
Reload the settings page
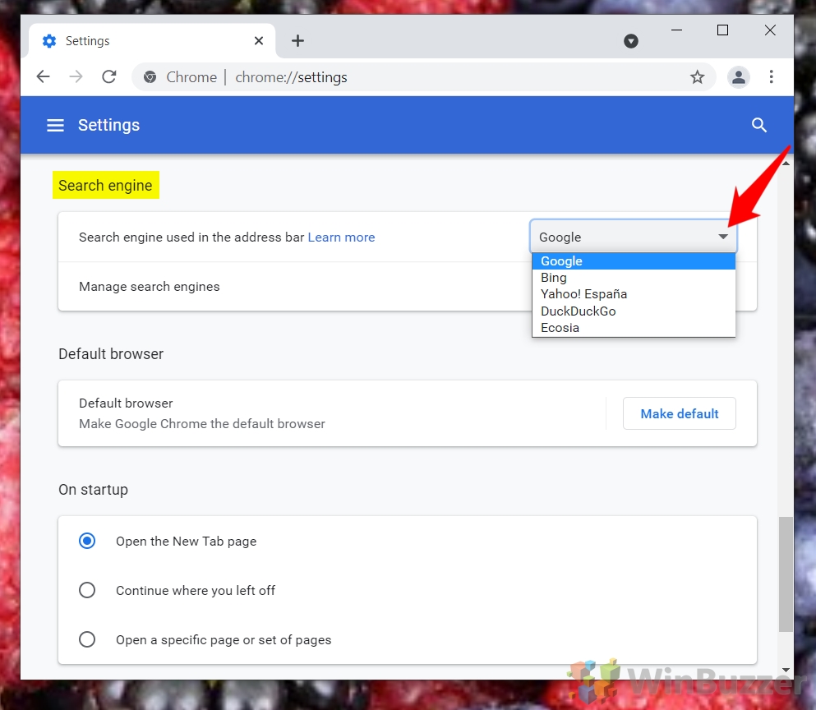pos(108,77)
